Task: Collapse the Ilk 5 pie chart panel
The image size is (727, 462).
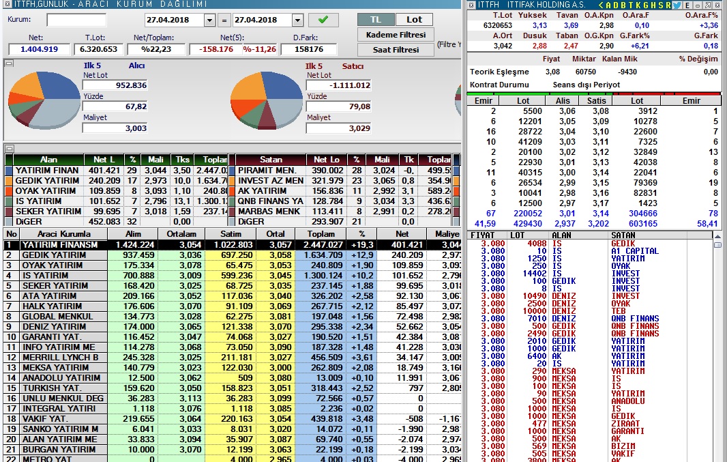Action: 9,63
